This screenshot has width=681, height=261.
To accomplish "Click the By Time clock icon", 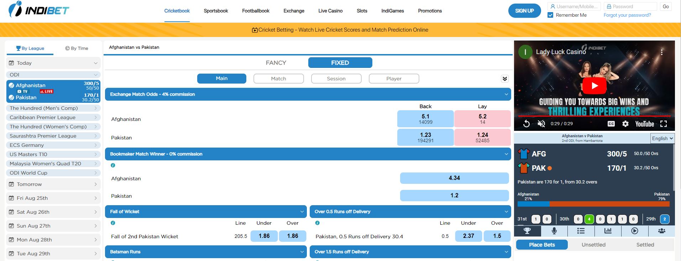I will [x=67, y=48].
